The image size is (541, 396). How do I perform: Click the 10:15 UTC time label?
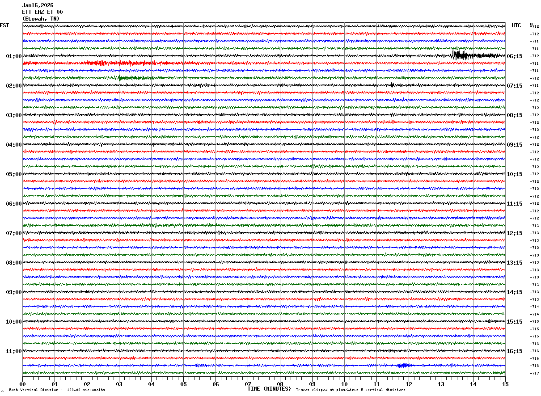coord(515,174)
